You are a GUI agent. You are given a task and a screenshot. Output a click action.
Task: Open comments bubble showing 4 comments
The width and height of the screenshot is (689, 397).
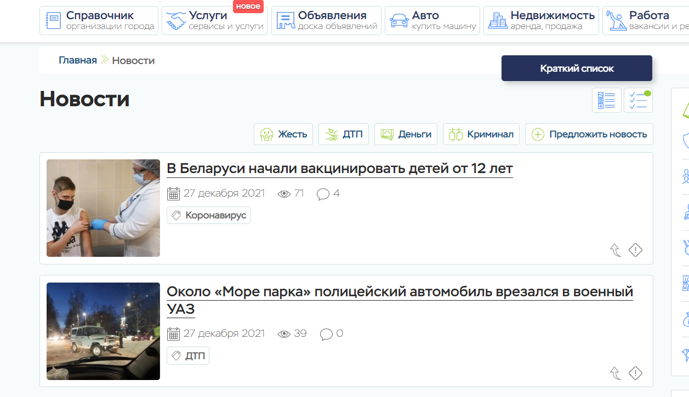[328, 194]
